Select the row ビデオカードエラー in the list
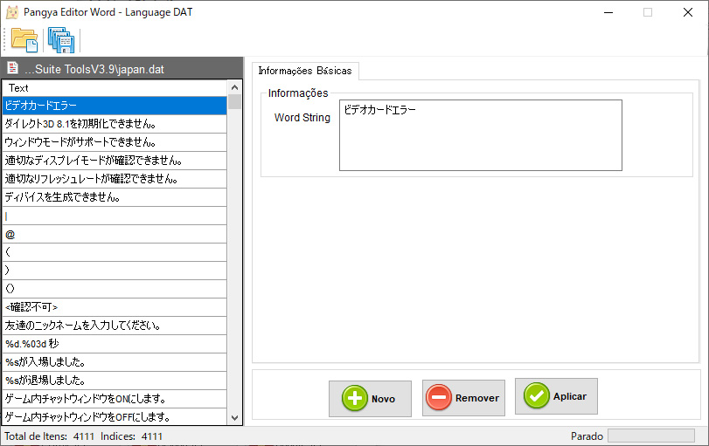Screen dimensions: 709x446 115,106
